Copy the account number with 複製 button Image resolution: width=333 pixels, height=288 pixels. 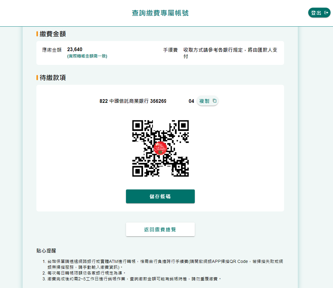208,101
